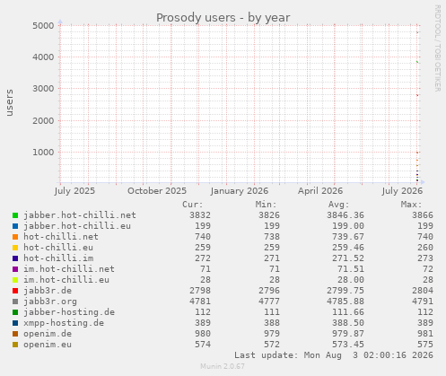
Task: Click the current value 3832
Action: [x=200, y=215]
